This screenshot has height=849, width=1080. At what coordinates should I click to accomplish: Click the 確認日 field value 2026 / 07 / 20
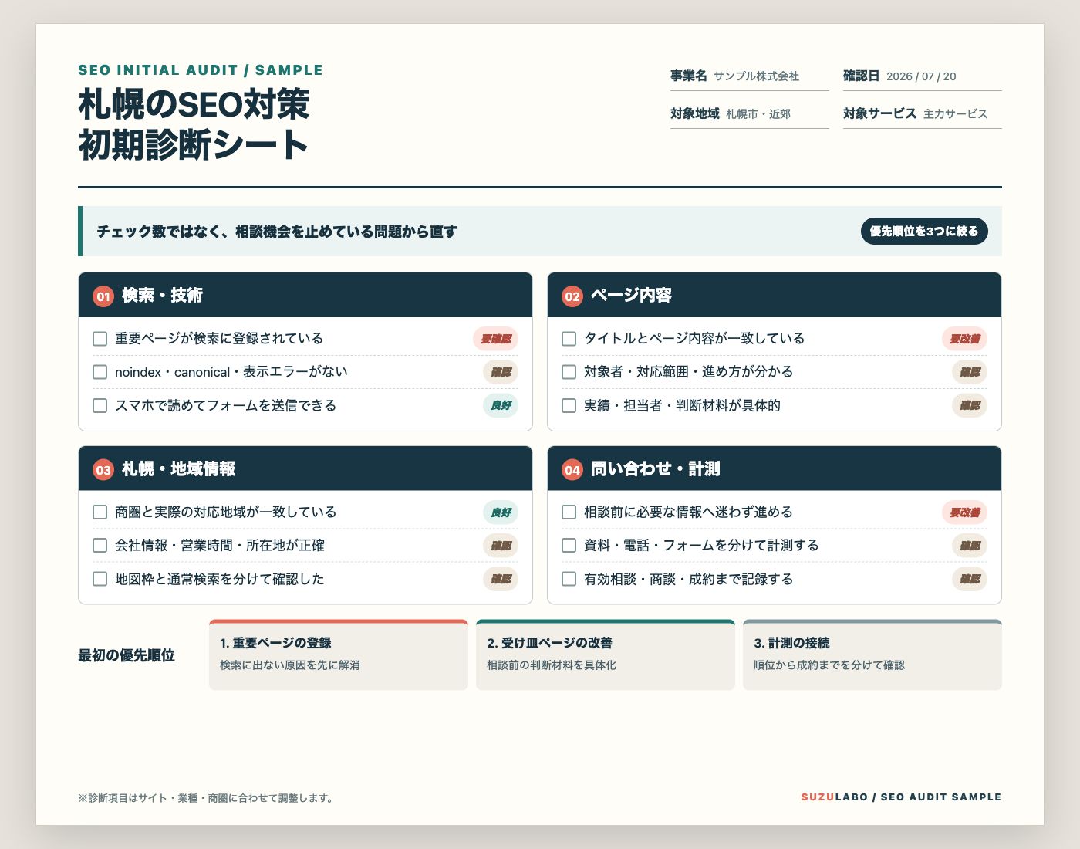921,76
